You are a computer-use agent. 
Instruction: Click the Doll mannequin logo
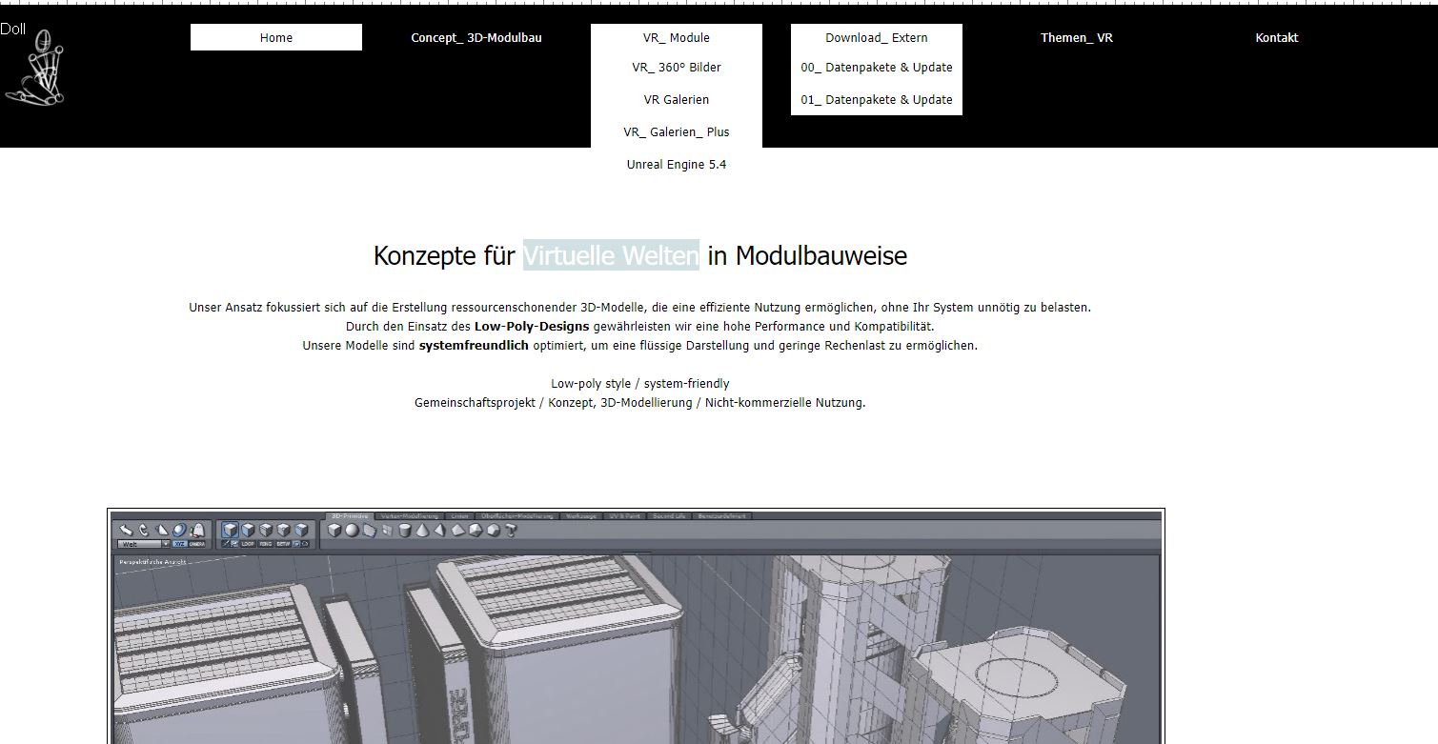(33, 65)
